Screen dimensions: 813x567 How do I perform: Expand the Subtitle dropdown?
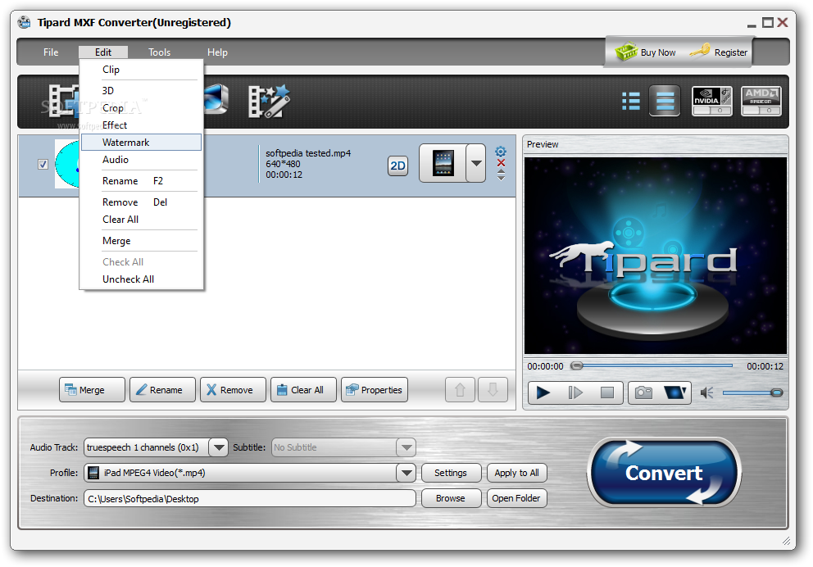(x=406, y=447)
